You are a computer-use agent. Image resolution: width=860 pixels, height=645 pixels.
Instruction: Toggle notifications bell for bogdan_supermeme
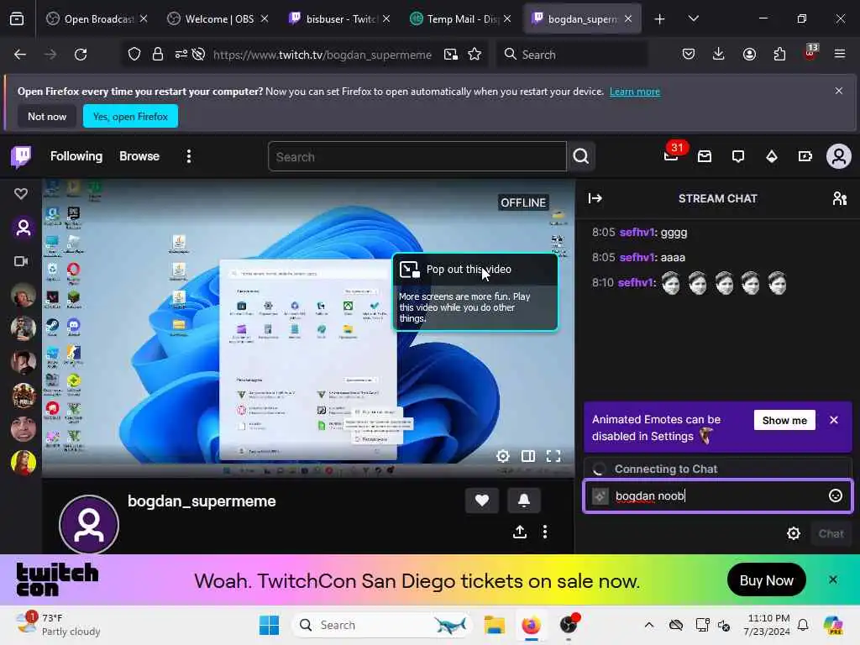(524, 501)
